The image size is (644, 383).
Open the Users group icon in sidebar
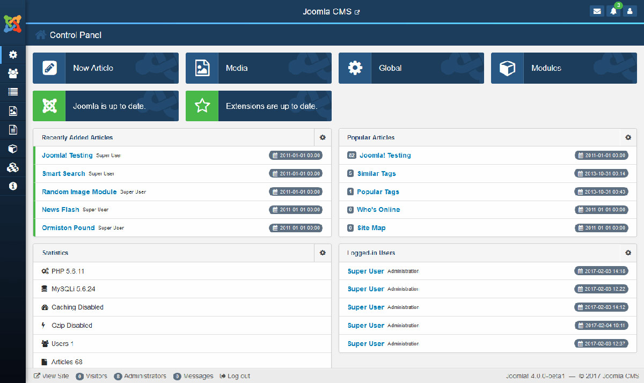point(13,73)
